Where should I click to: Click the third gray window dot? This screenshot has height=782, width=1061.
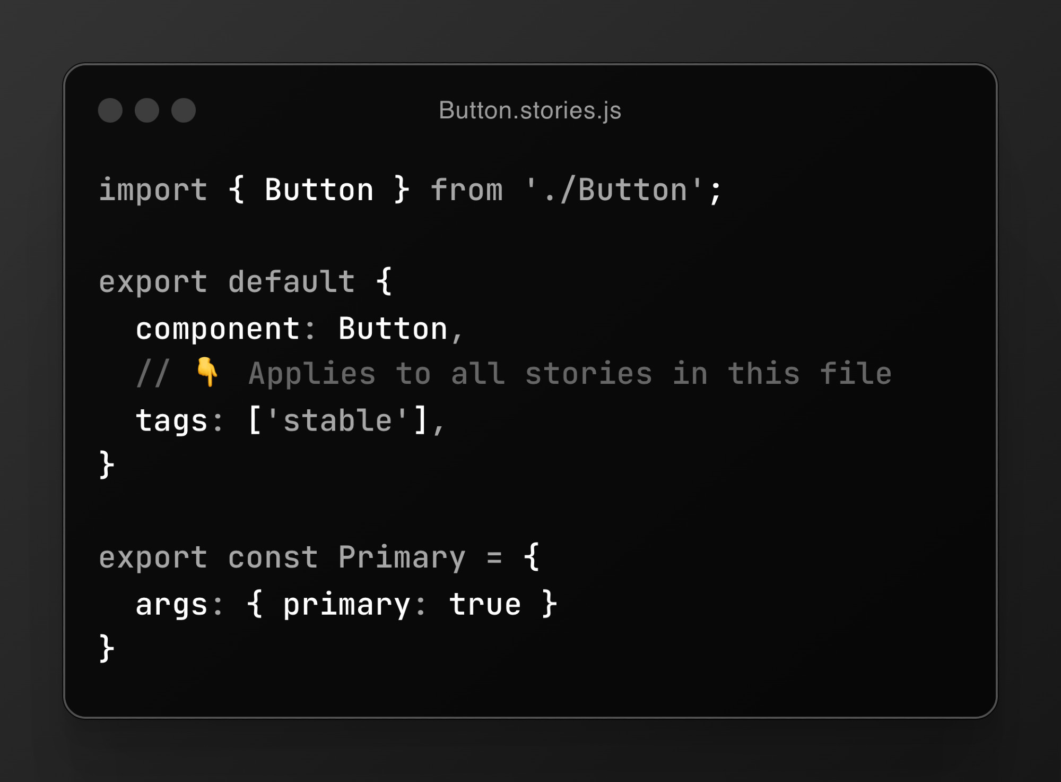(184, 110)
